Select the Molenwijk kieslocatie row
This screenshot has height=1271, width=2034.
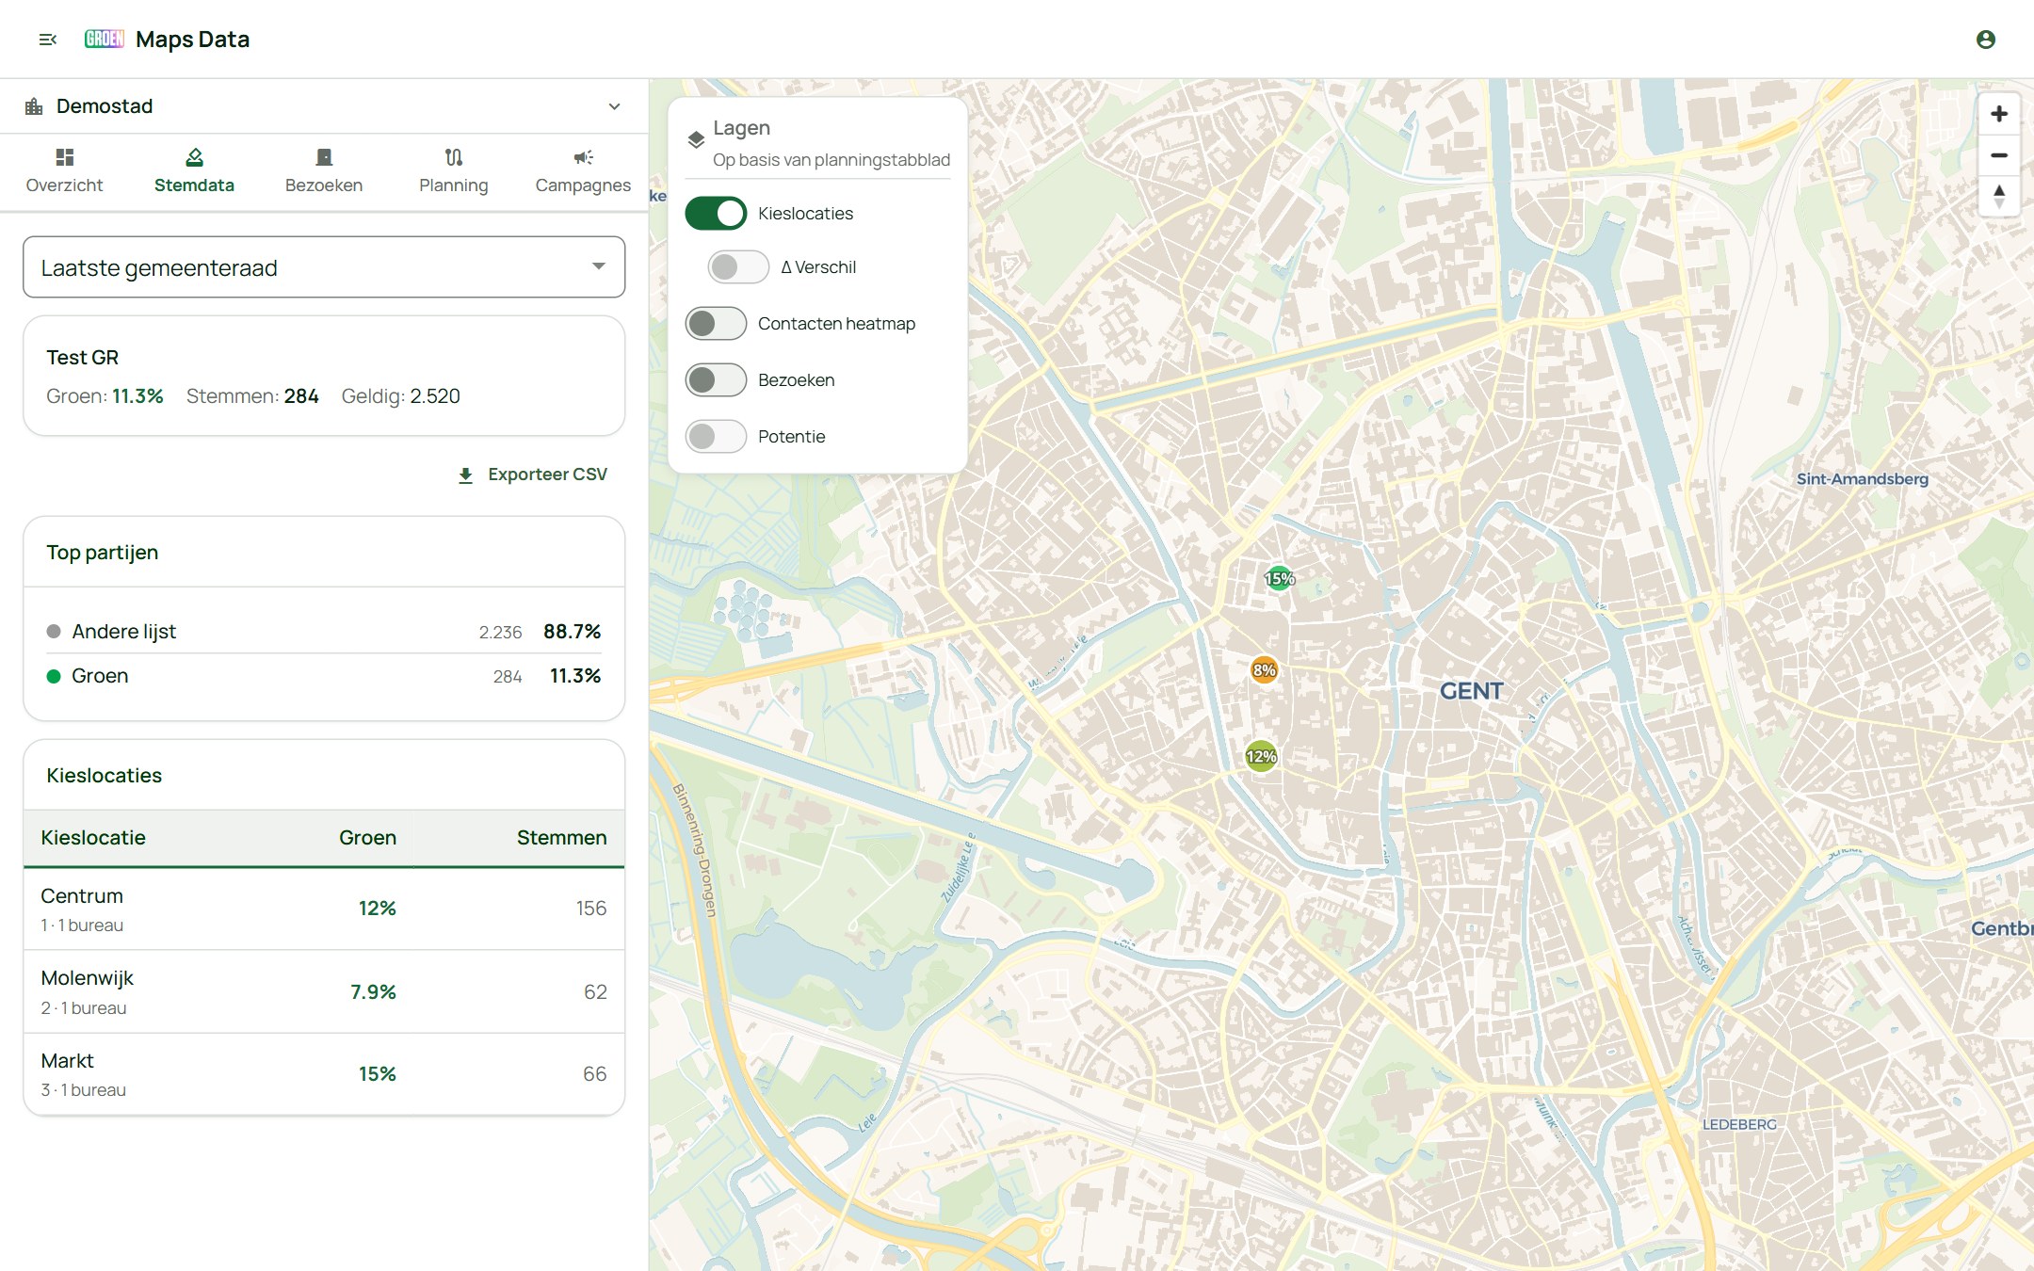pos(324,991)
